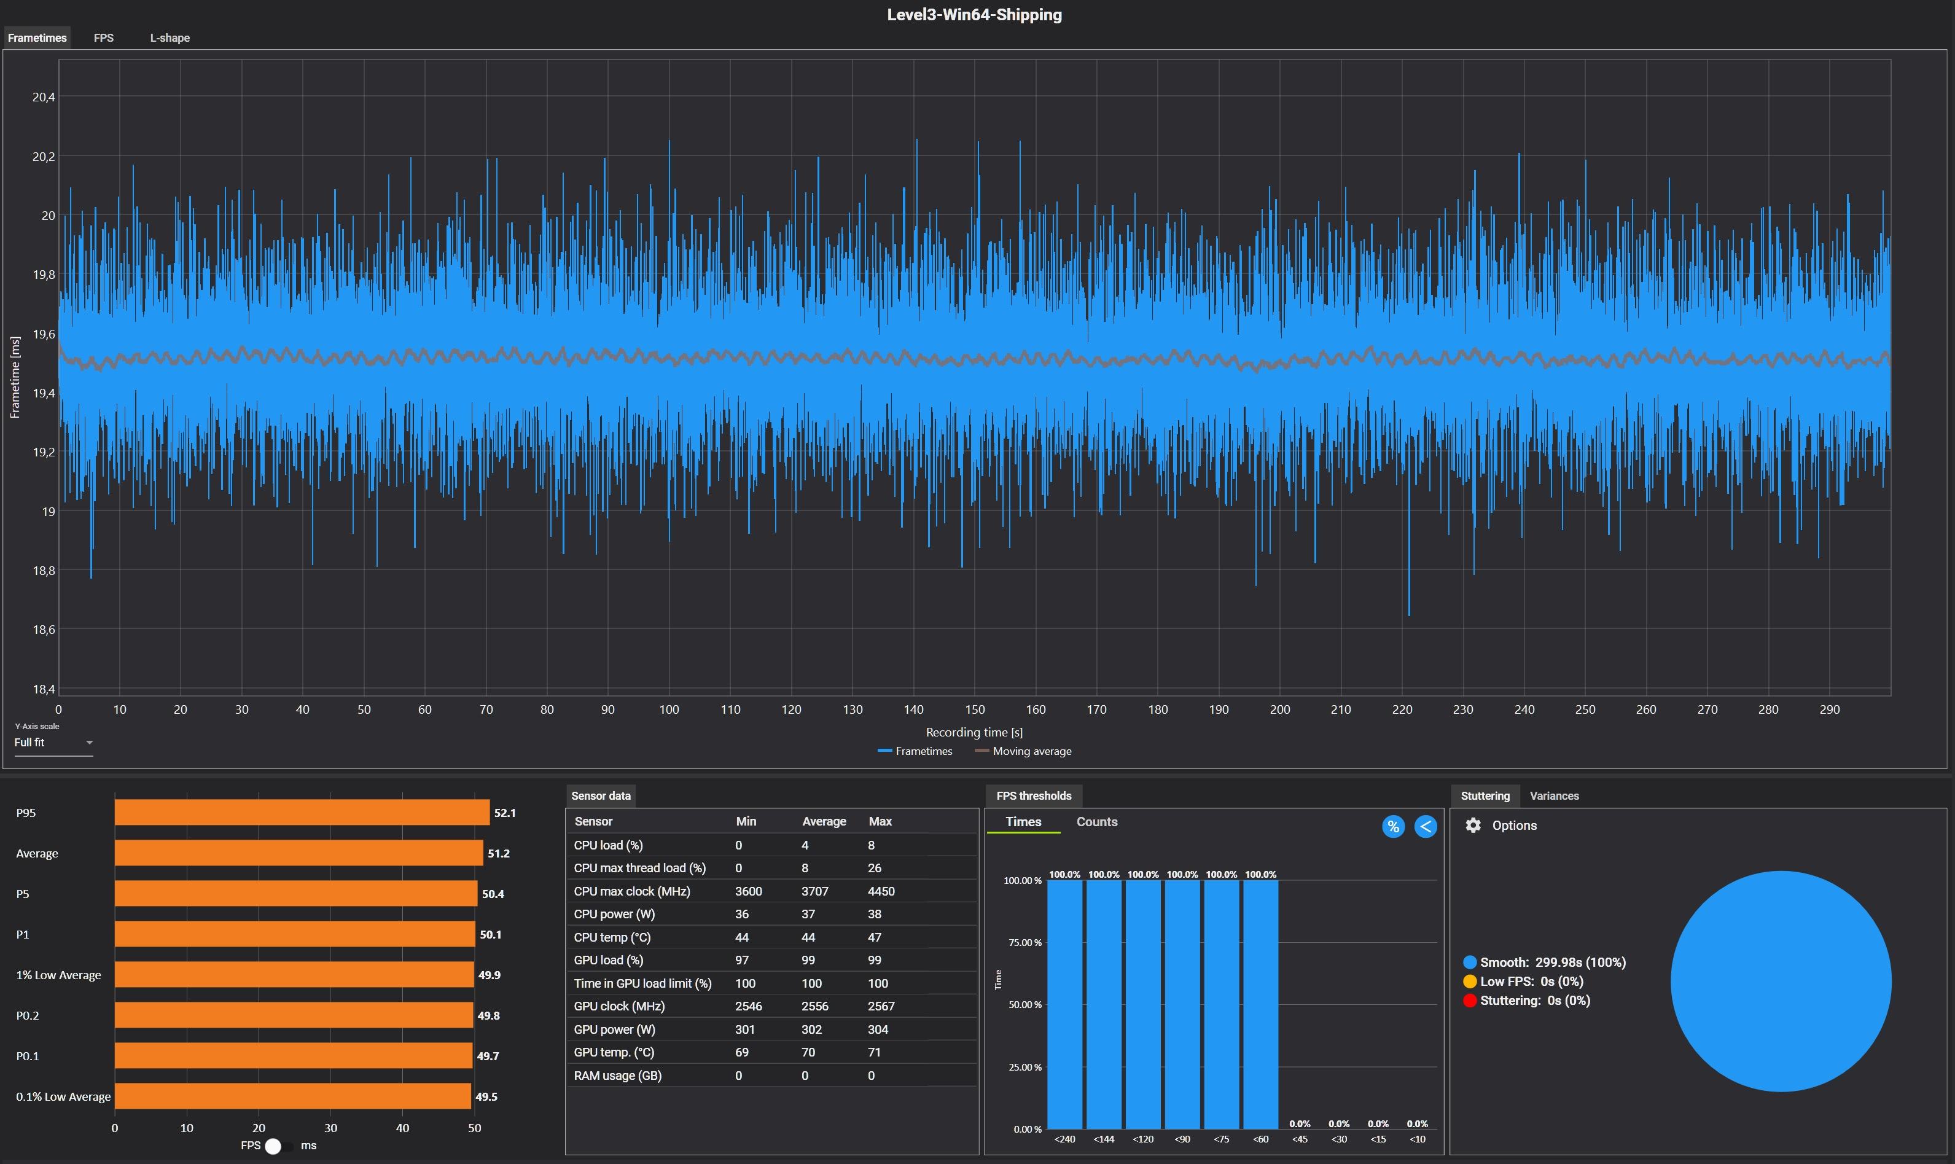Click the <240 threshold bar
1955x1164 pixels.
(1064, 1005)
